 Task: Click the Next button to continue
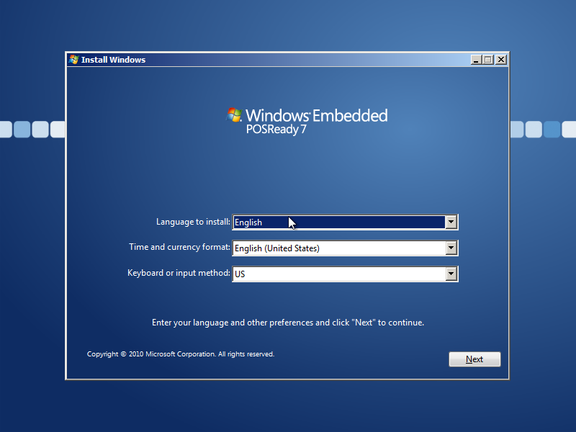tap(474, 359)
